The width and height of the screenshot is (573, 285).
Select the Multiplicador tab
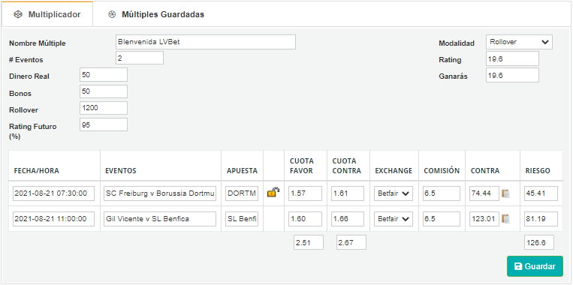(x=47, y=14)
